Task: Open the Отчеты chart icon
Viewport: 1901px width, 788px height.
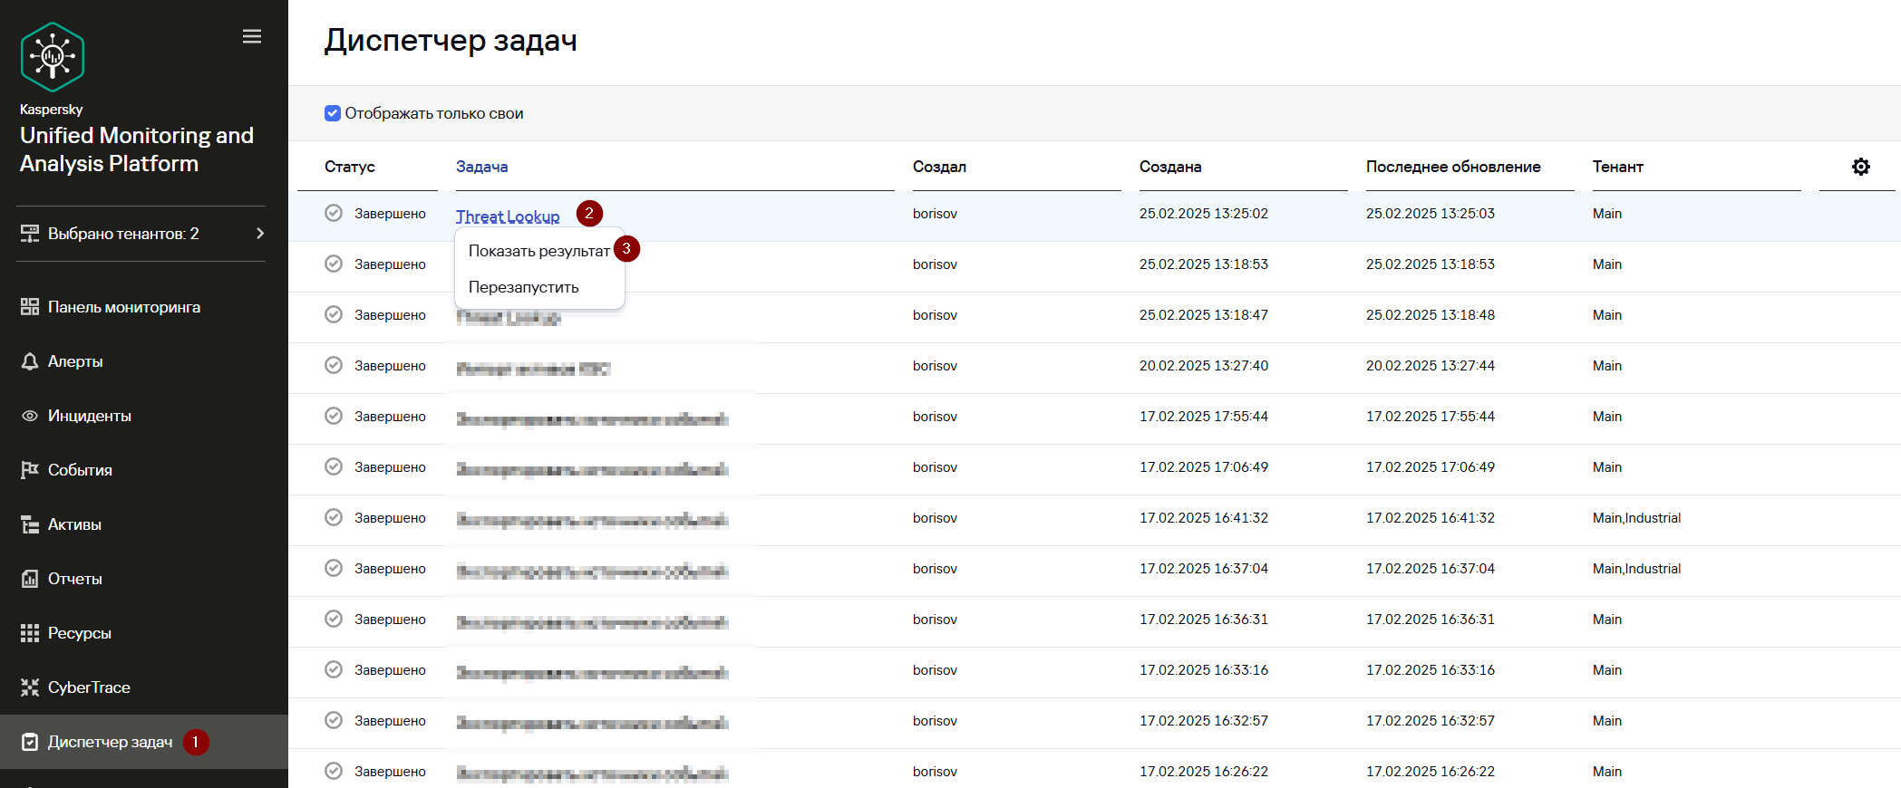Action: (x=30, y=579)
